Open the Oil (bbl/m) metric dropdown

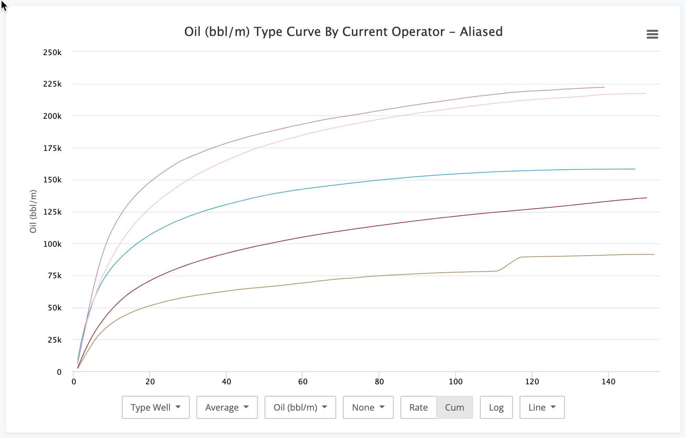point(300,407)
